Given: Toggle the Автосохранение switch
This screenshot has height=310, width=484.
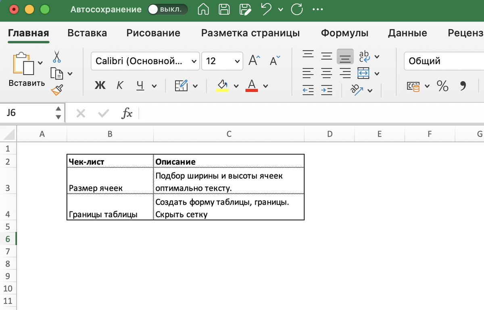Looking at the screenshot, I should 168,9.
